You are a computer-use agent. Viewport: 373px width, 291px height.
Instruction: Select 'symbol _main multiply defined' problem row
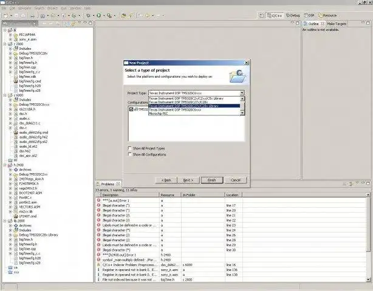[129, 260]
